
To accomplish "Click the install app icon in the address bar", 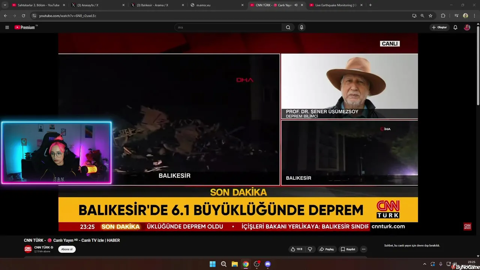I will (x=414, y=16).
